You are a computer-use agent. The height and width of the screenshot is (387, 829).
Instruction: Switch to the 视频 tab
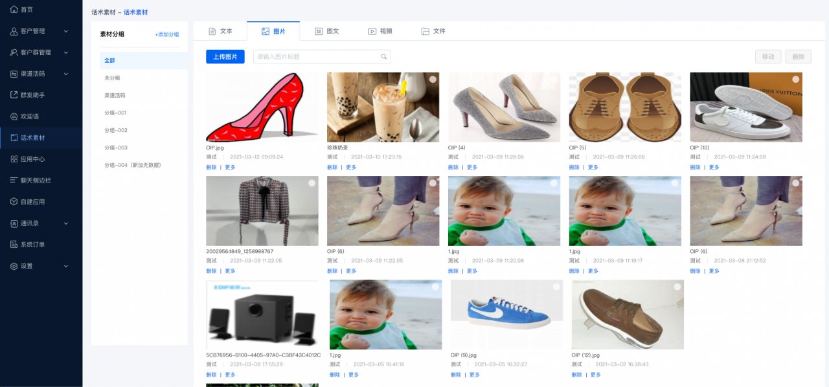pos(380,31)
